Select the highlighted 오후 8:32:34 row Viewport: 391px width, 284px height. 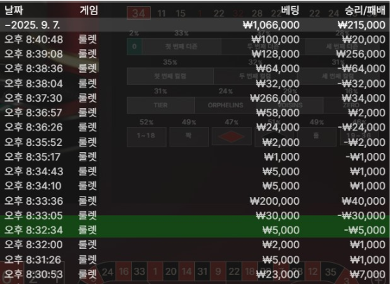click(195, 230)
